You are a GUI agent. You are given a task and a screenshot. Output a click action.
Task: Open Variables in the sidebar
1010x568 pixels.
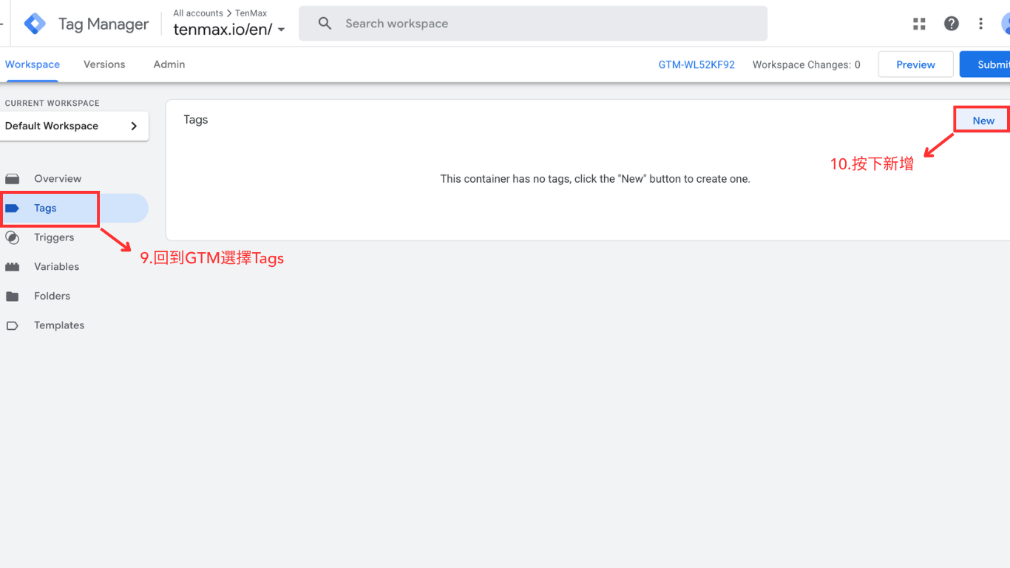(56, 267)
